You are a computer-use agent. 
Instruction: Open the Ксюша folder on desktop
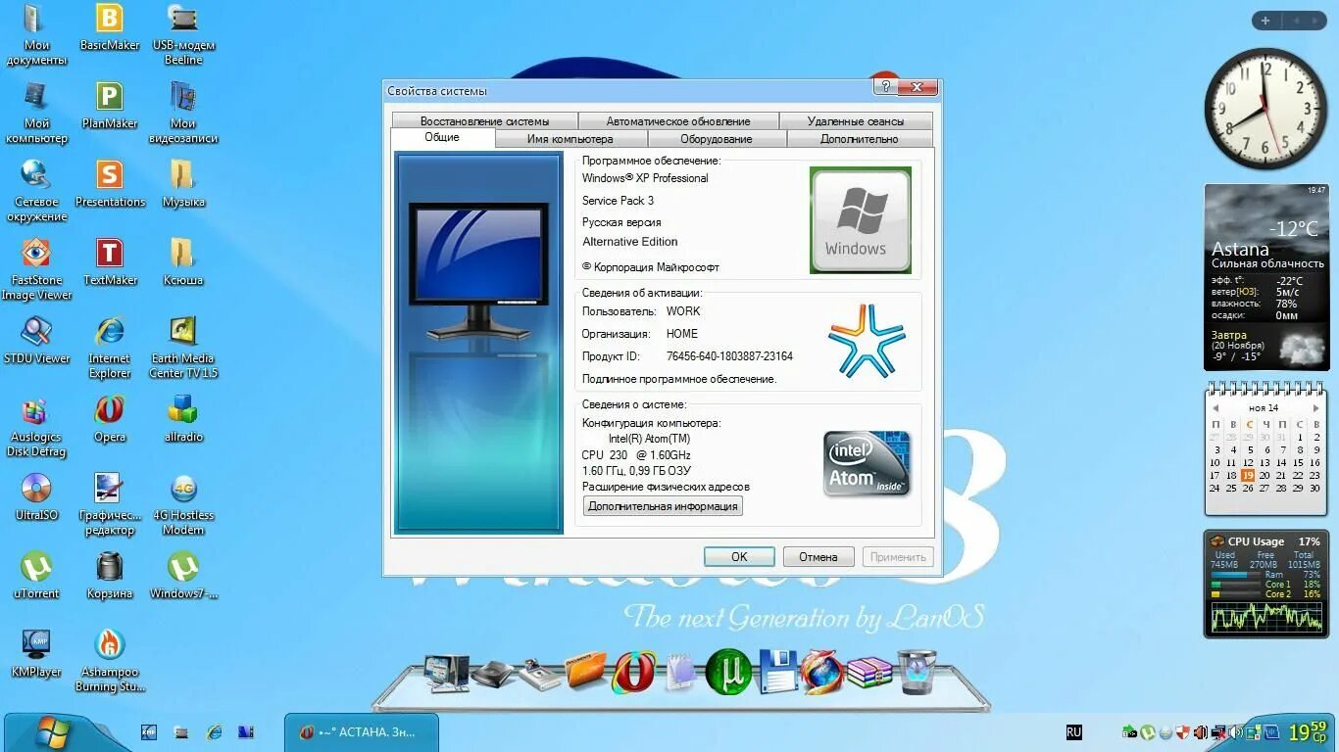click(x=183, y=262)
